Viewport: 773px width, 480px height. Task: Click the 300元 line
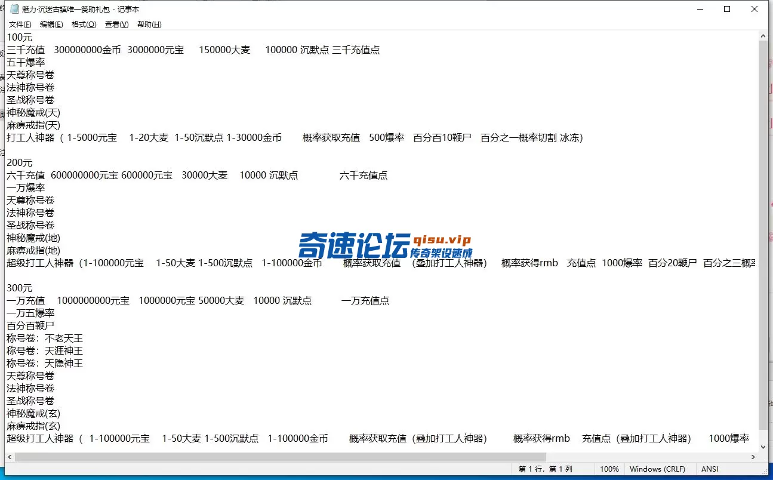pyautogui.click(x=20, y=288)
